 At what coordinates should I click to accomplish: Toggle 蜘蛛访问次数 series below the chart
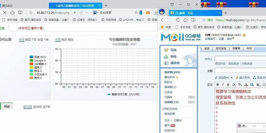click(x=124, y=94)
